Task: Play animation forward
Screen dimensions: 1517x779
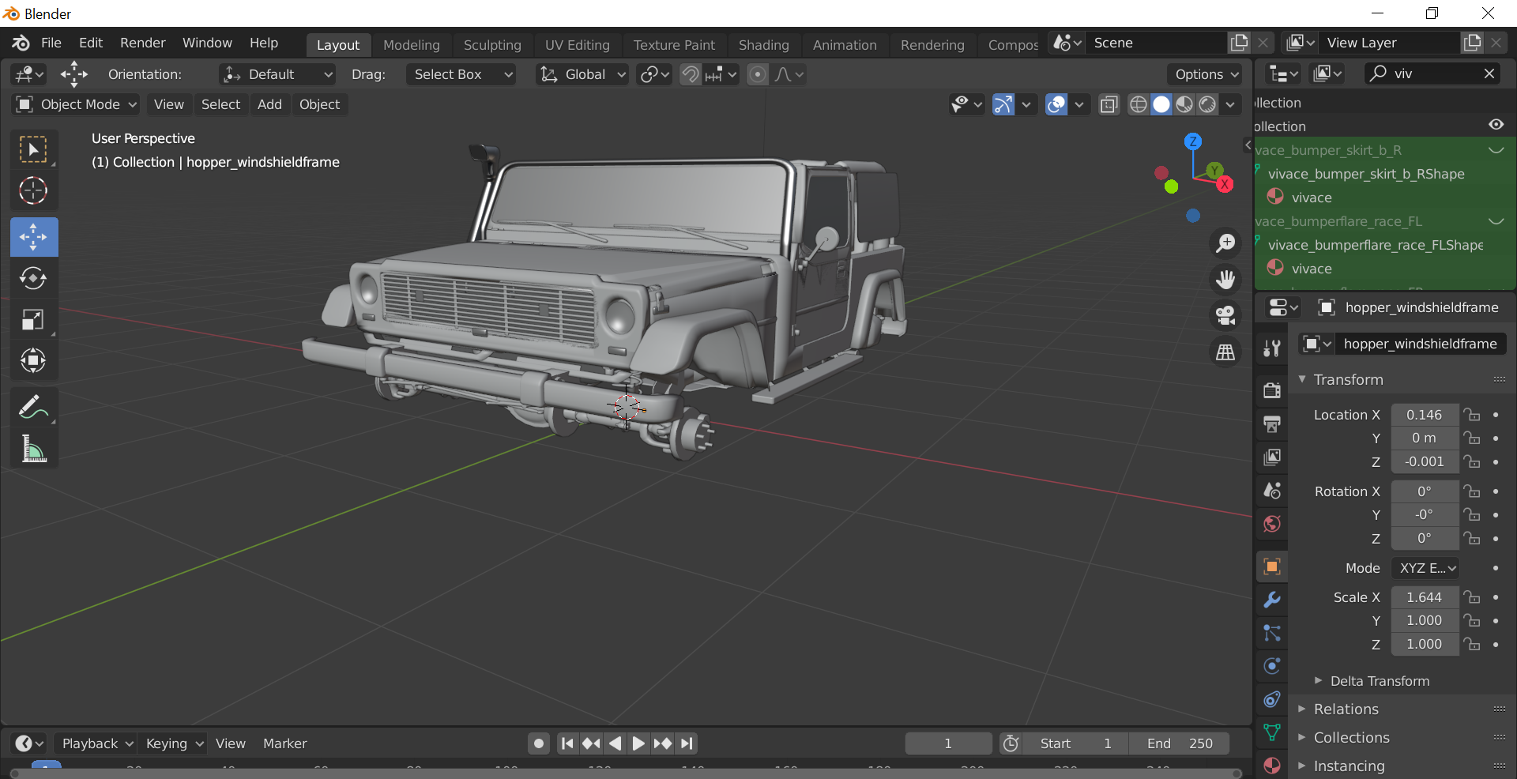Action: (x=638, y=743)
